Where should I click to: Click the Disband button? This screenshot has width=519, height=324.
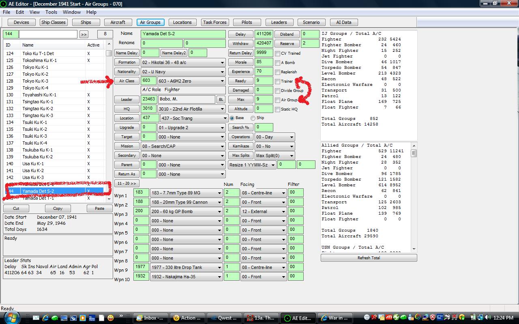click(x=287, y=34)
